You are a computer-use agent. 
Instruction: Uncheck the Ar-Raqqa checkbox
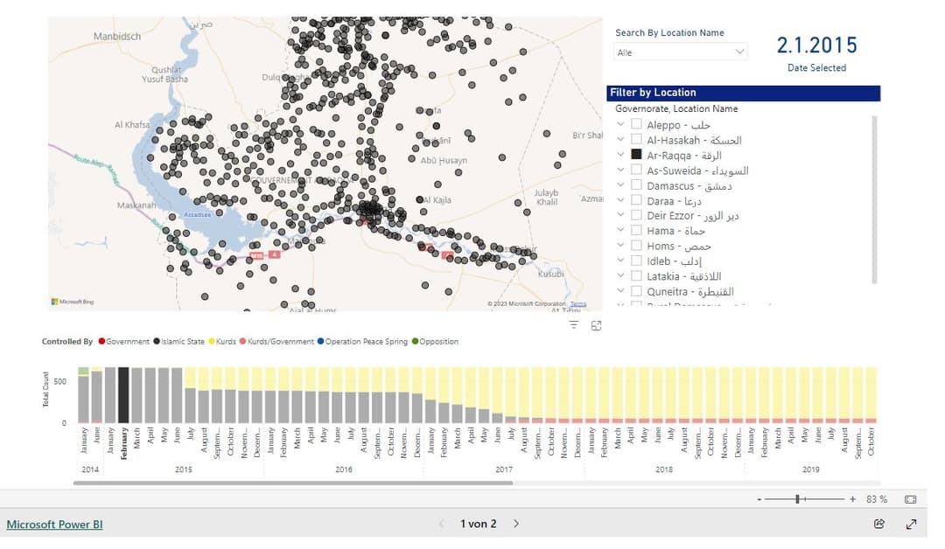(x=636, y=154)
